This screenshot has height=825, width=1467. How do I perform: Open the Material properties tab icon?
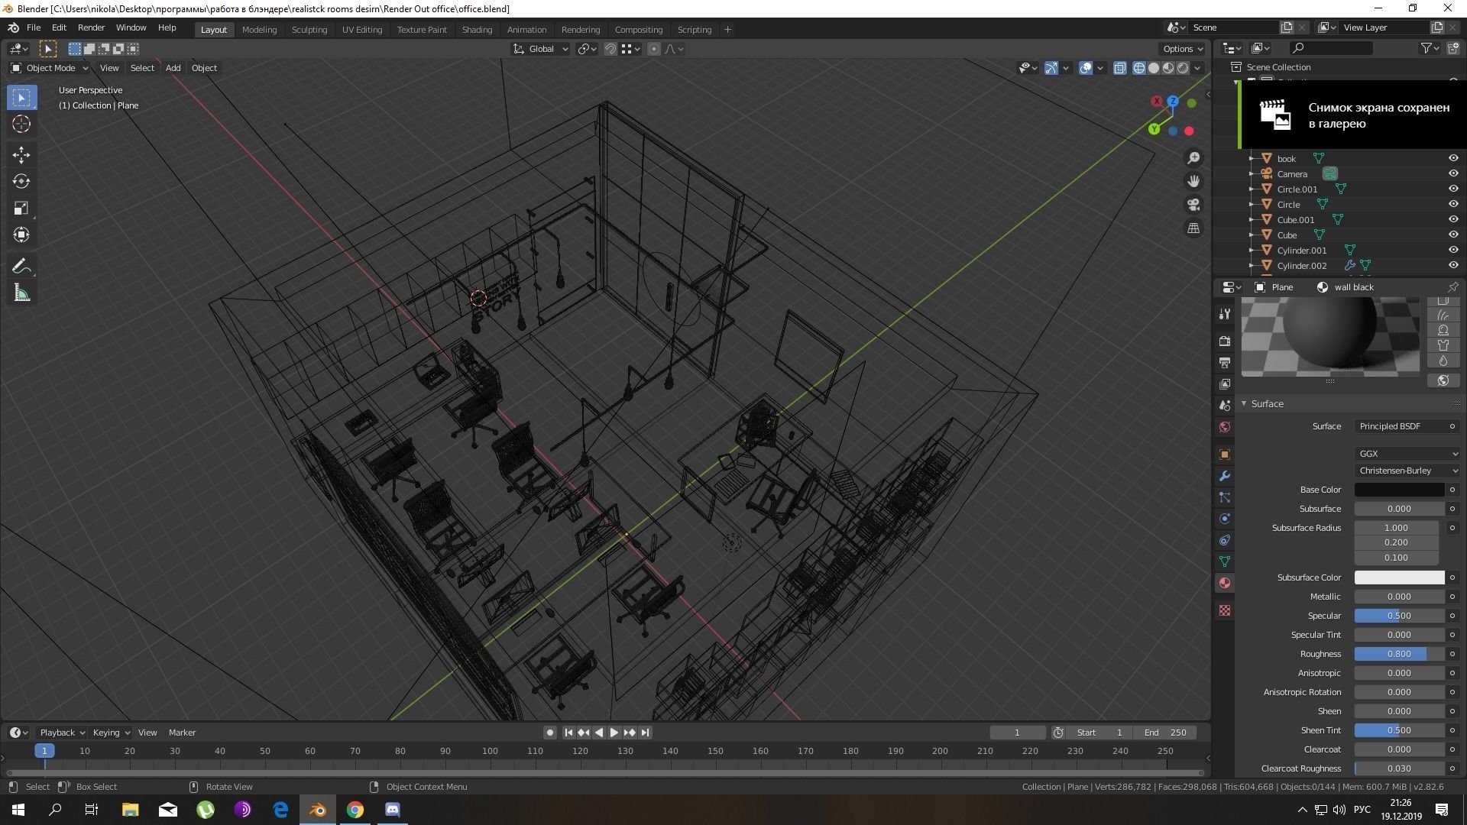1225,583
